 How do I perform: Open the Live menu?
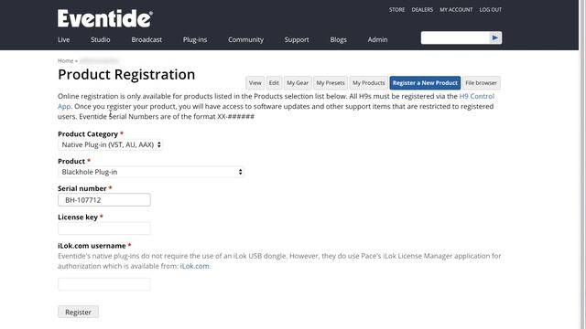(x=63, y=39)
